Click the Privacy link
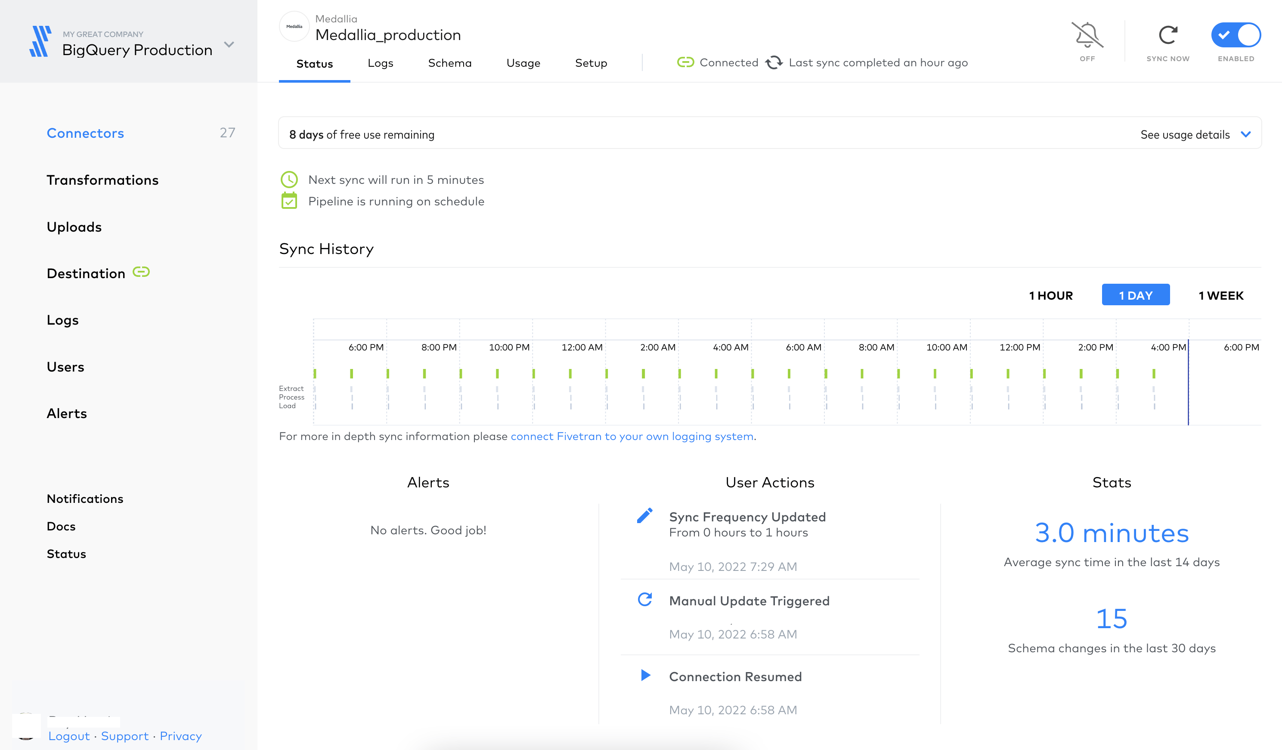The width and height of the screenshot is (1282, 750). point(181,736)
